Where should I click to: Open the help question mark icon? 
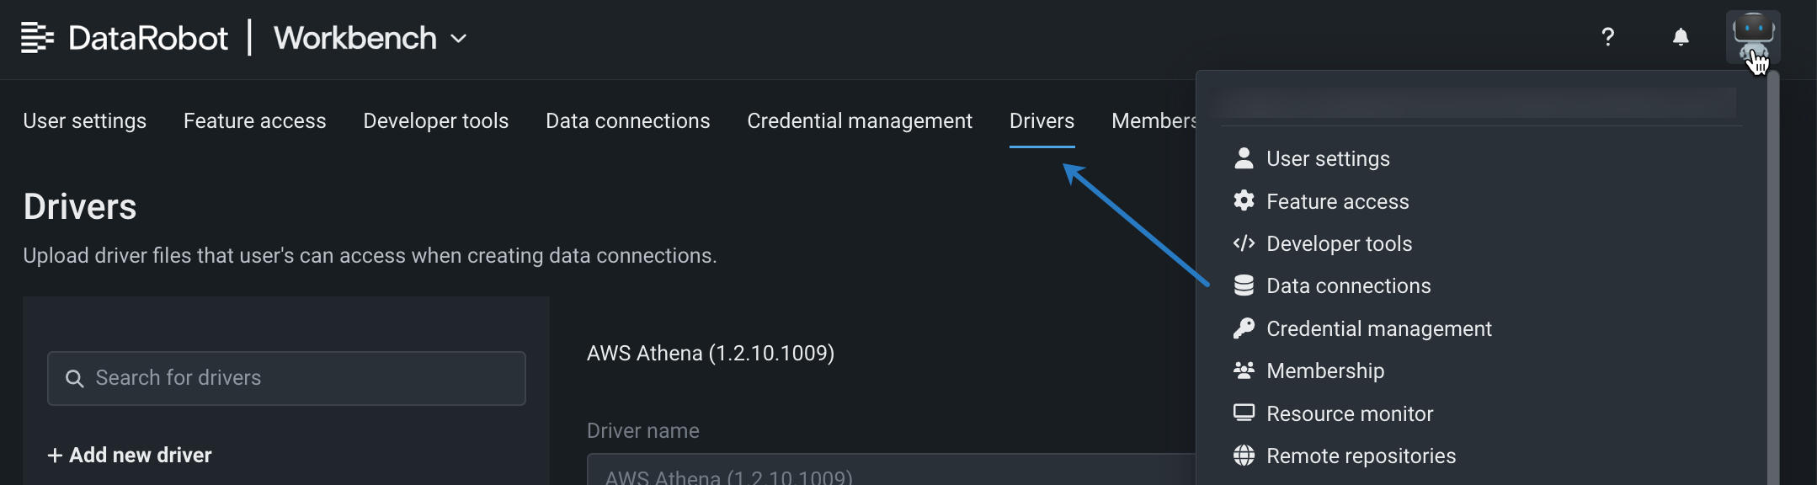(x=1607, y=37)
